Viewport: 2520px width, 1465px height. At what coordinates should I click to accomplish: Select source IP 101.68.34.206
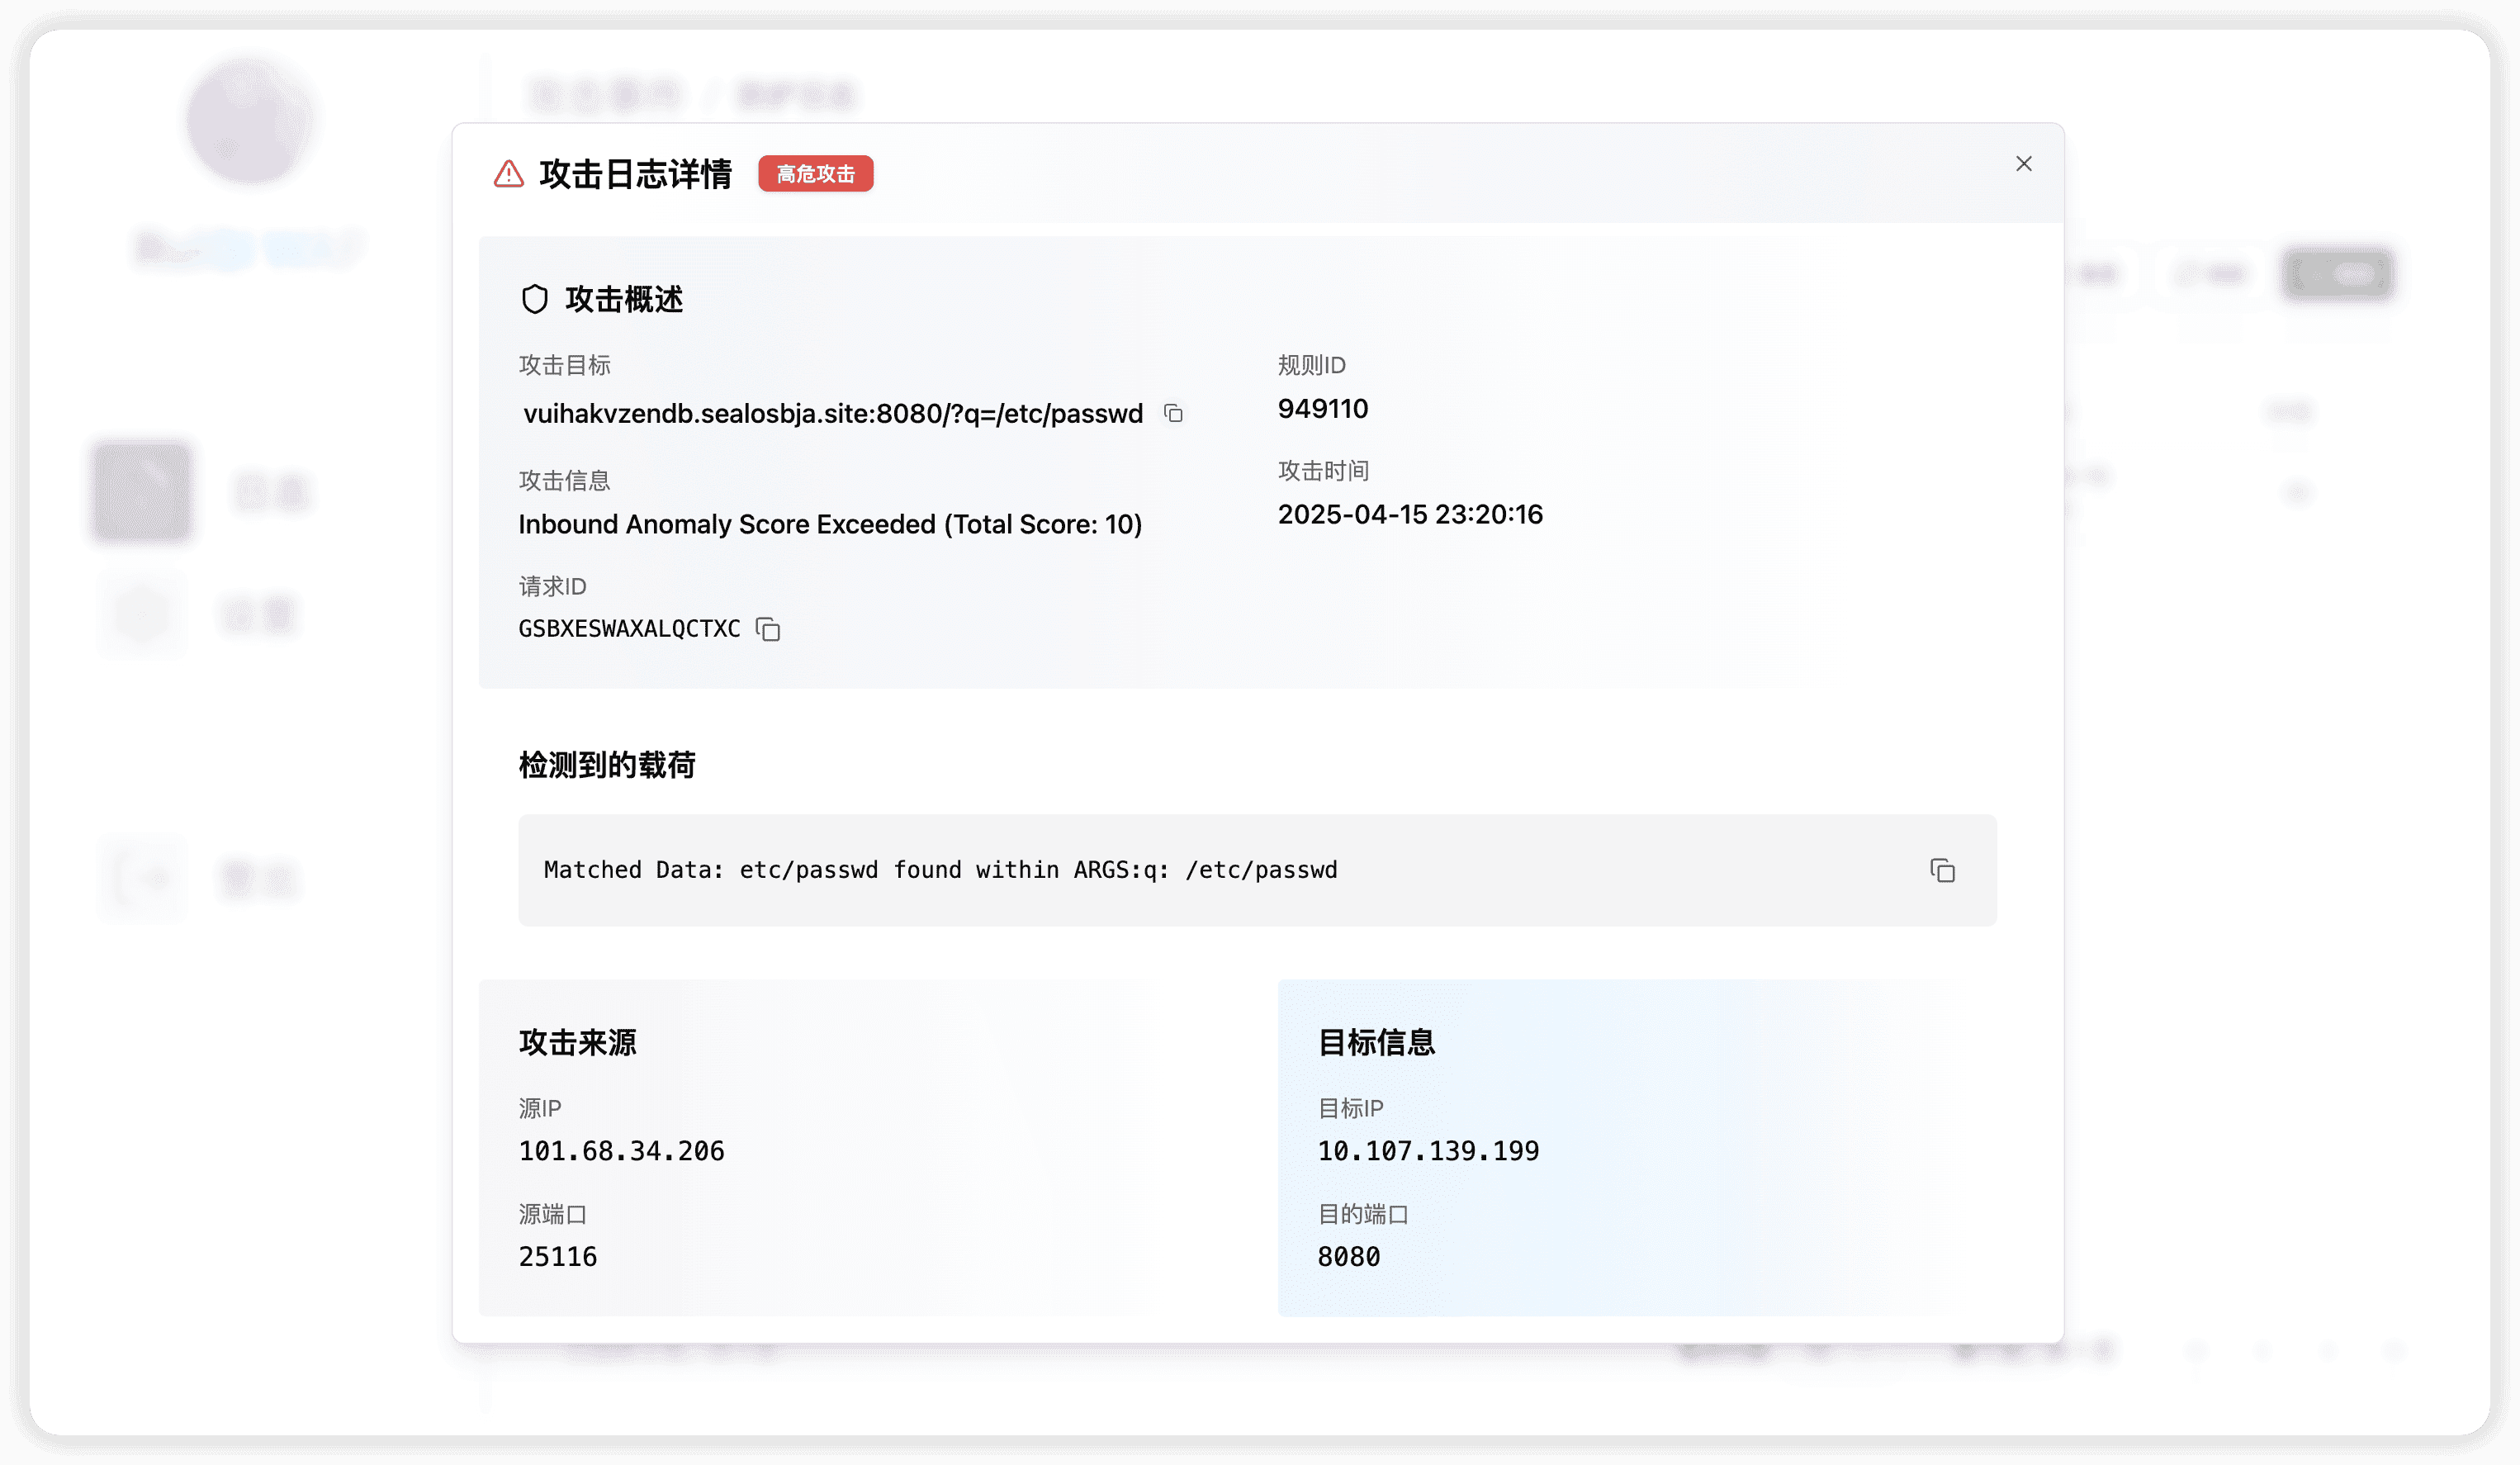(621, 1151)
